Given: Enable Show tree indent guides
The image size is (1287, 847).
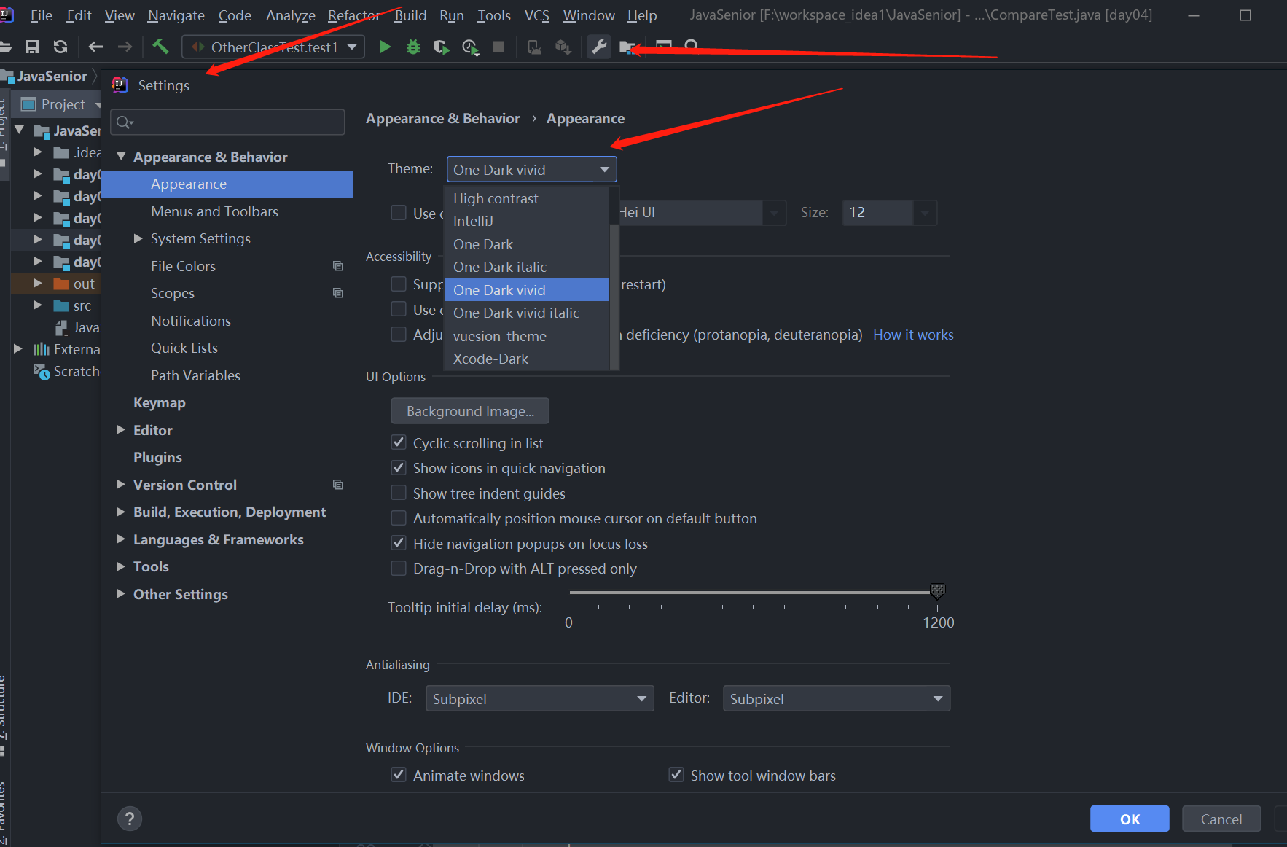Looking at the screenshot, I should 399,493.
